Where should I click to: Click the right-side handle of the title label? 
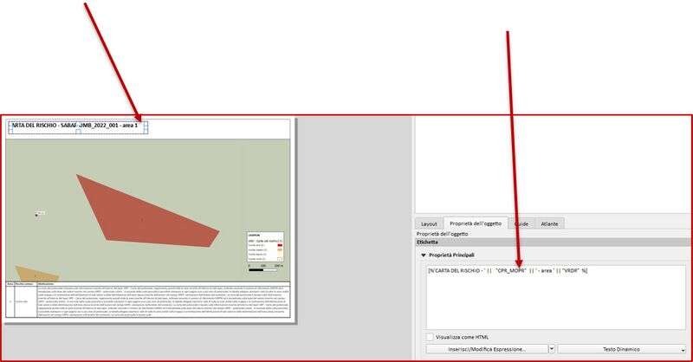[146, 127]
